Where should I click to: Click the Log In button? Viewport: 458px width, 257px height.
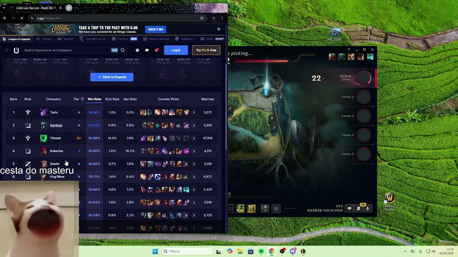click(x=176, y=50)
